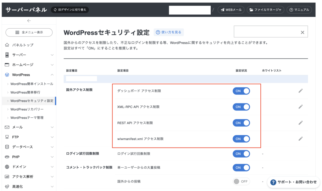Screen dimensions: 322x191
Task: Expand the PHP menu chevron
Action: (x=52, y=157)
